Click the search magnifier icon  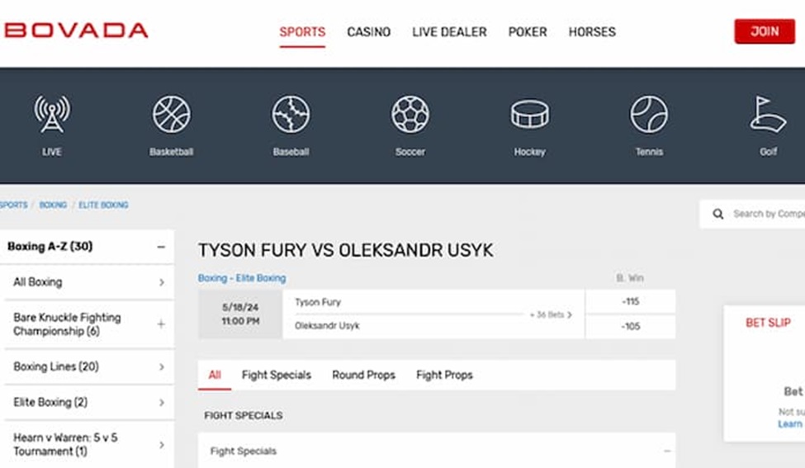(x=718, y=214)
